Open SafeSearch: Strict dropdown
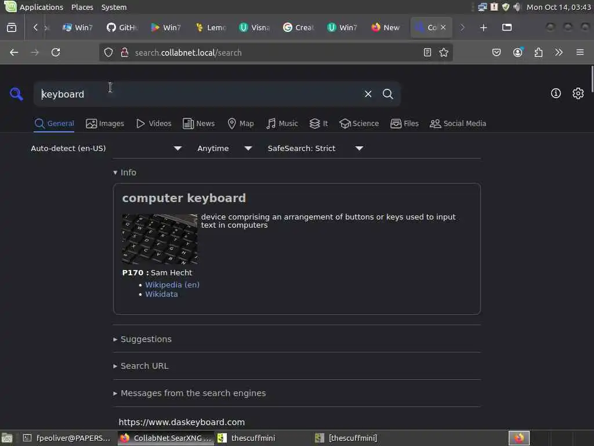 315,148
